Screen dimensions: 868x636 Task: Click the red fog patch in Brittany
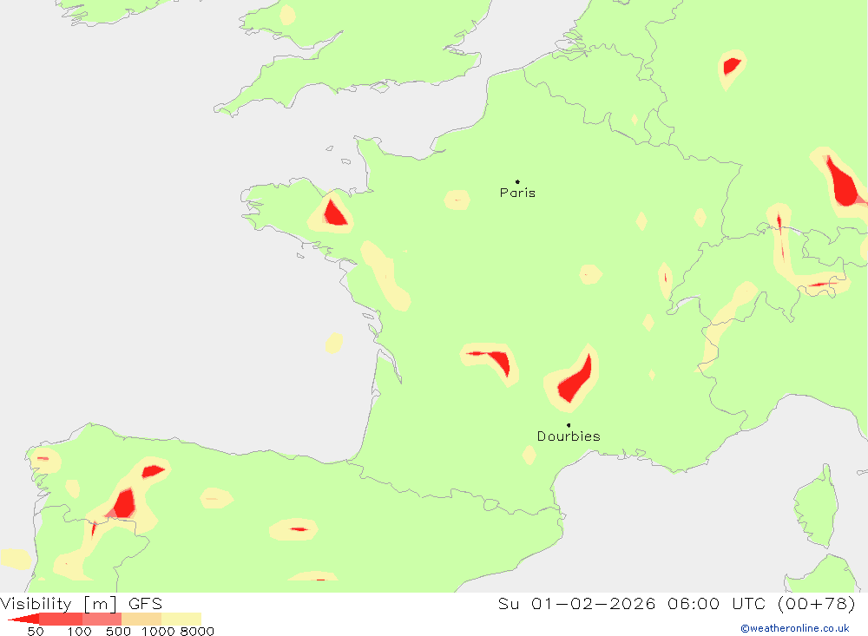(334, 213)
